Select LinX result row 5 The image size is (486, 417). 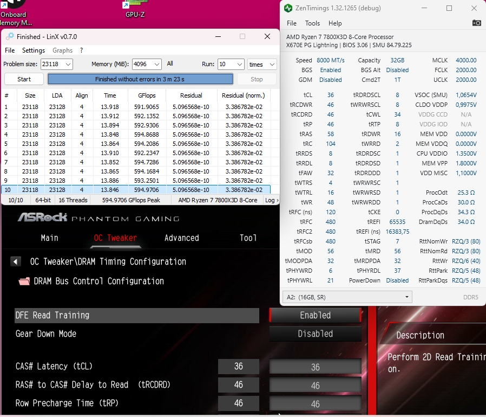[x=136, y=144]
